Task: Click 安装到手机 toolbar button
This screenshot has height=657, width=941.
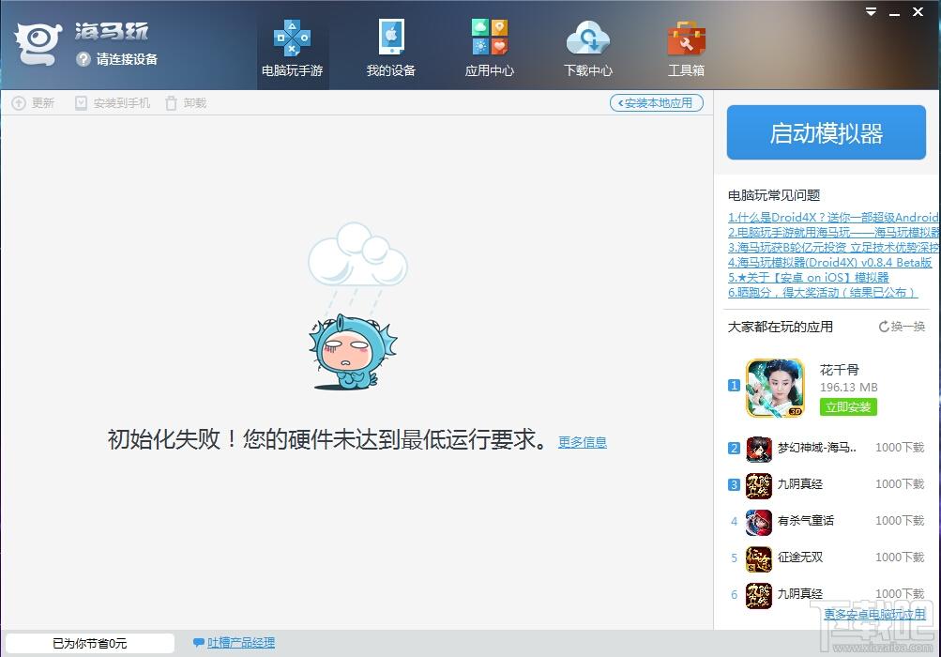Action: [113, 103]
